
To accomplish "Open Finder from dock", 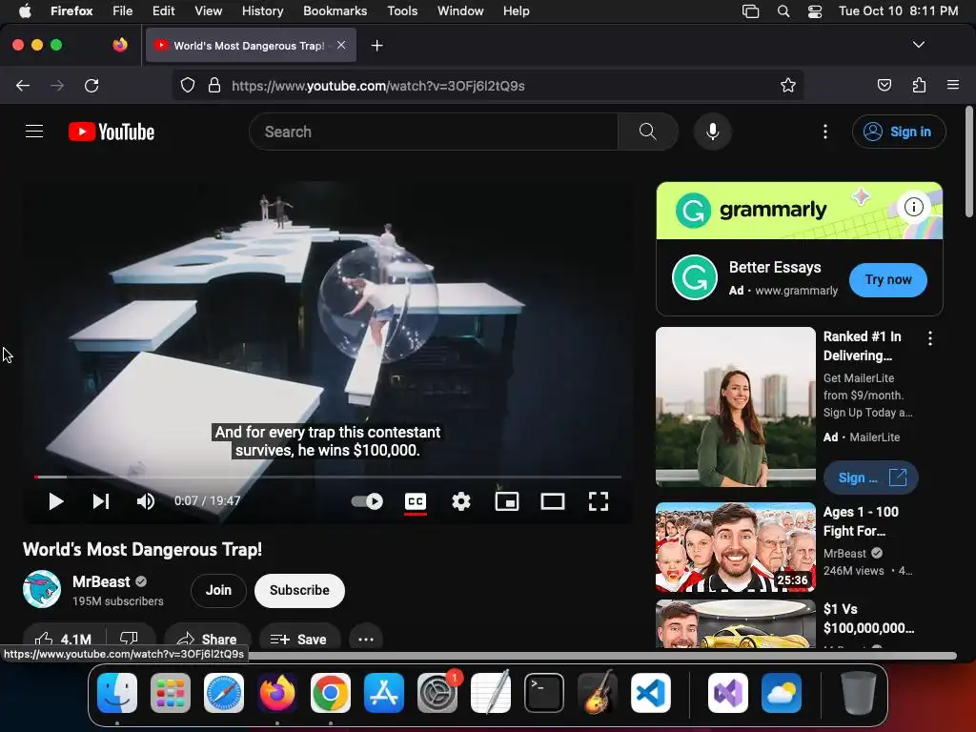I will (x=117, y=693).
